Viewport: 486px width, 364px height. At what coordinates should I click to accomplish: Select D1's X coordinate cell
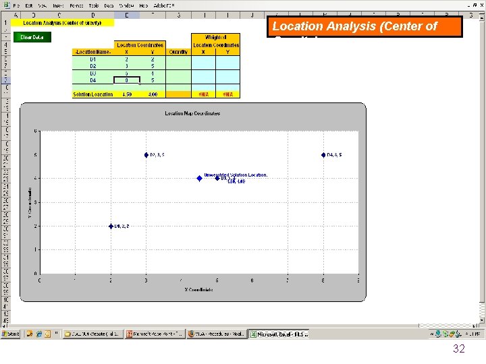pos(127,59)
